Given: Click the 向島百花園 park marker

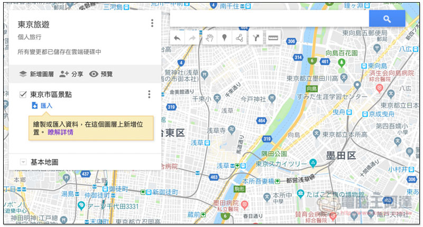Looking at the screenshot, I should [x=342, y=63].
